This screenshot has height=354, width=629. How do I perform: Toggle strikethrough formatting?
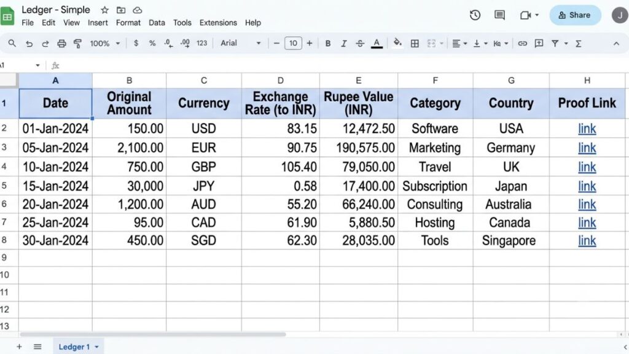pos(360,44)
